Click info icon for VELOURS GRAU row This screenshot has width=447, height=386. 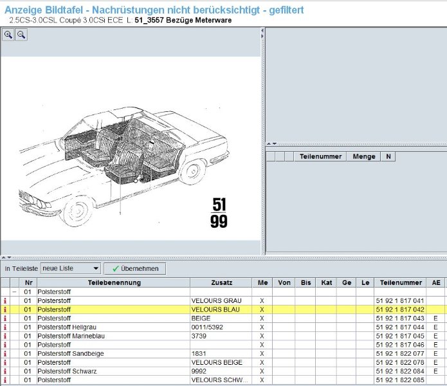pos(5,300)
